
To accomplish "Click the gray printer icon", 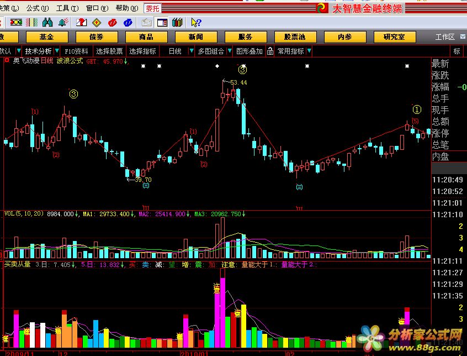I will coord(146,23).
